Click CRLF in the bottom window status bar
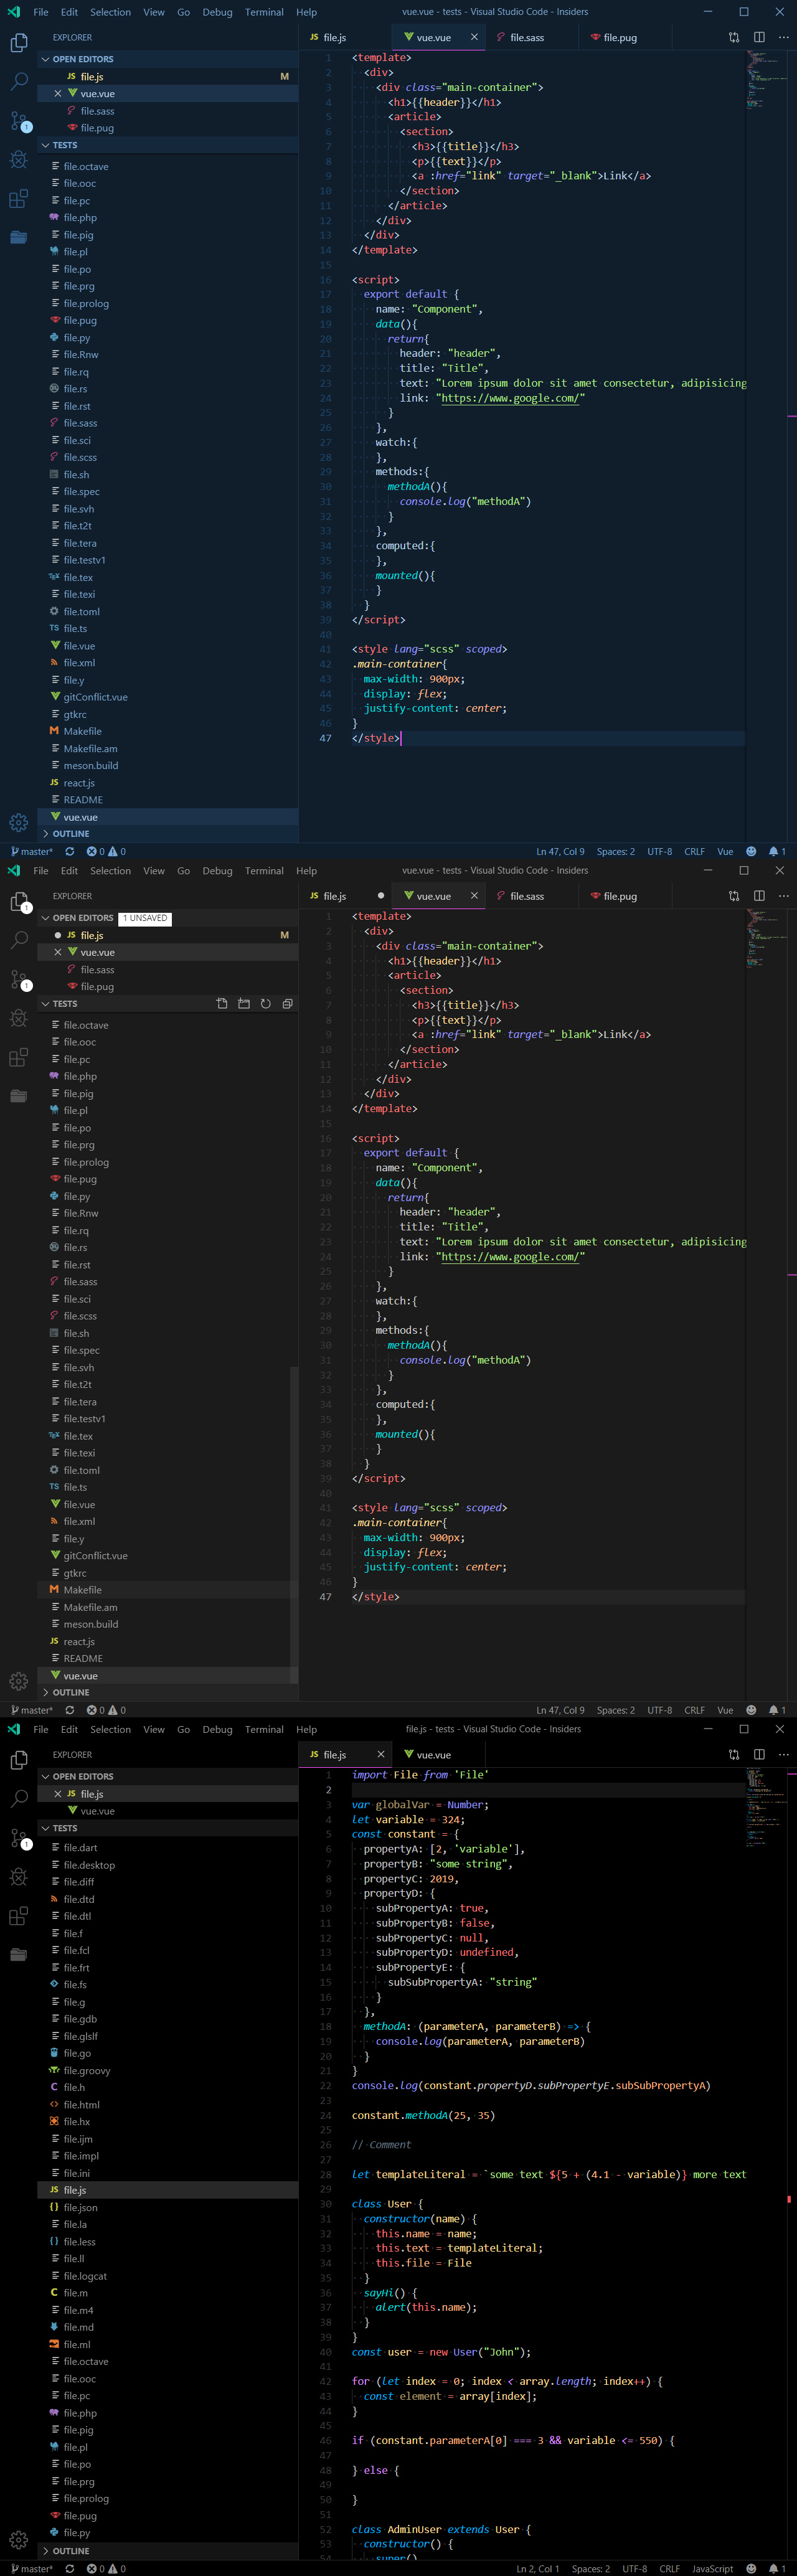This screenshot has width=797, height=2576. click(670, 2568)
